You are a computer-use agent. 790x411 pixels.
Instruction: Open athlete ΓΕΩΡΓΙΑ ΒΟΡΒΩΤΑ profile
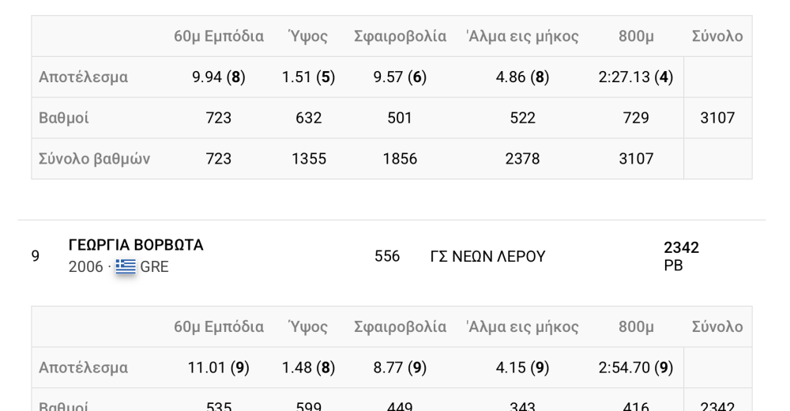(x=136, y=245)
